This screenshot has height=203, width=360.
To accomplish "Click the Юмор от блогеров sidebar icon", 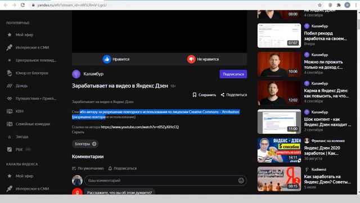I will [10, 73].
